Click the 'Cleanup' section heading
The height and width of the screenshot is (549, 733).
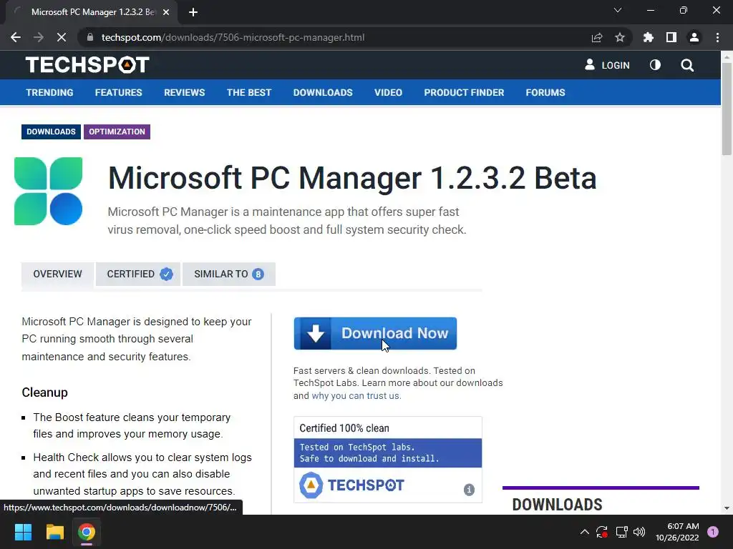[x=45, y=392]
